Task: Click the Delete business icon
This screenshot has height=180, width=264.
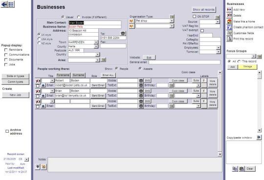Action: tap(229, 16)
